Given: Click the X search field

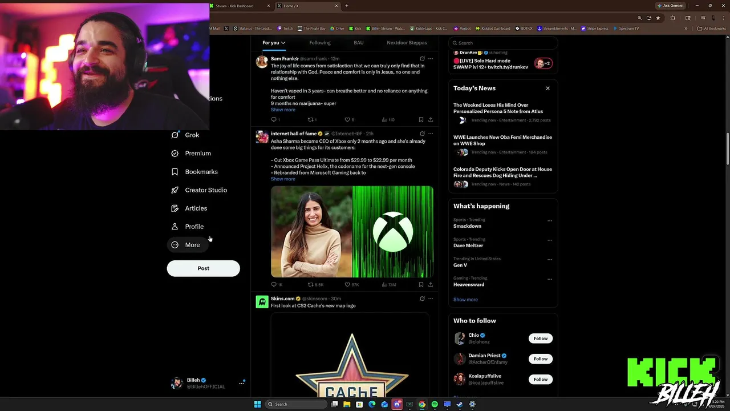Looking at the screenshot, I should [x=502, y=43].
